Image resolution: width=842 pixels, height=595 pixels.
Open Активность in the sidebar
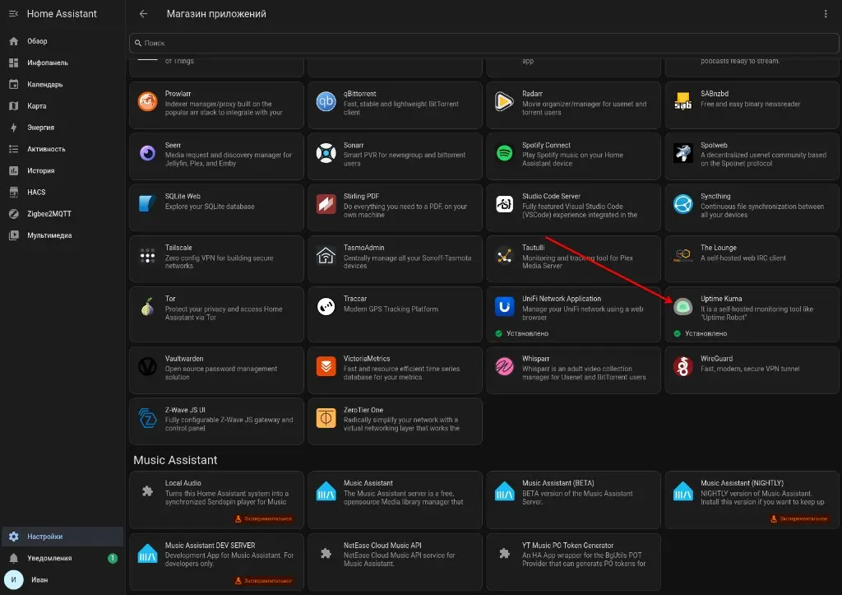(x=62, y=149)
